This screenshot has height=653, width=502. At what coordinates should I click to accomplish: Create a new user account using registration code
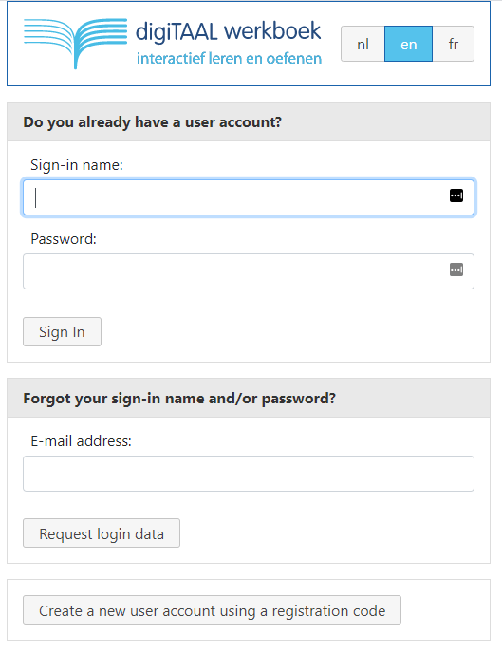pyautogui.click(x=212, y=609)
